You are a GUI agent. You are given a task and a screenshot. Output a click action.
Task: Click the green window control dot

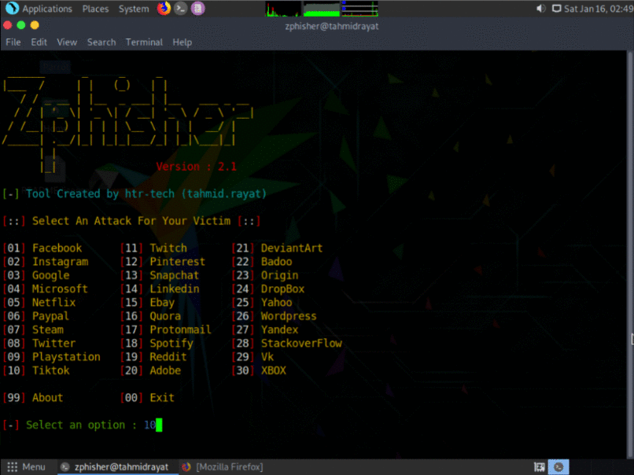(x=21, y=25)
